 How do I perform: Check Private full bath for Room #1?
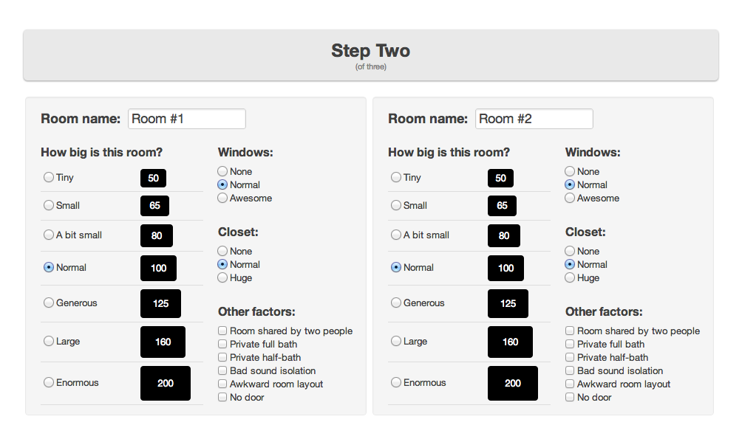tap(223, 345)
